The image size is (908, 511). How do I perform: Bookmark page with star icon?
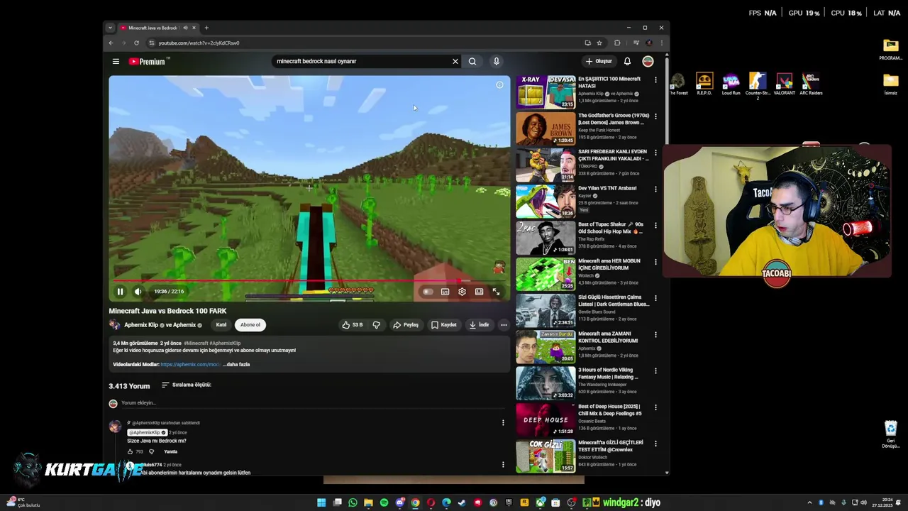(x=599, y=43)
